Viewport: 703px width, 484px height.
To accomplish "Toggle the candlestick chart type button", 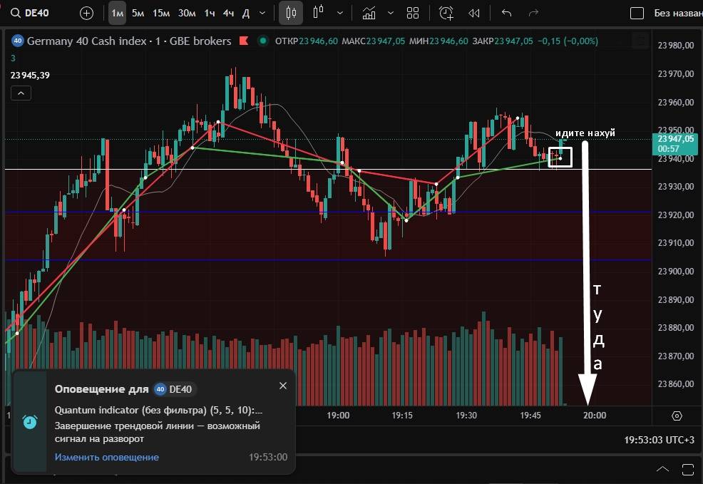I will coord(290,13).
